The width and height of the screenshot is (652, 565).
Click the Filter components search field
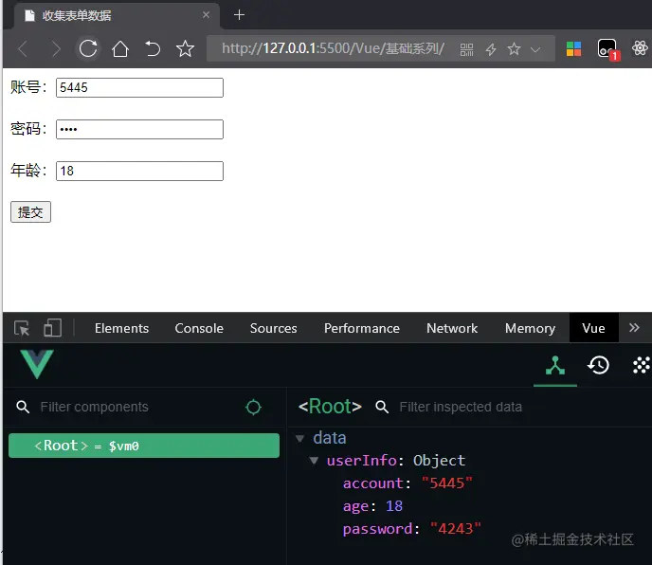click(x=137, y=407)
